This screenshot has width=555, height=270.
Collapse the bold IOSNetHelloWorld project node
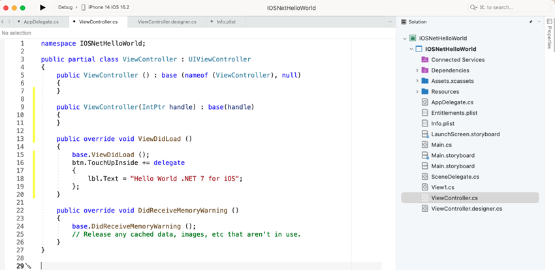tap(411, 49)
